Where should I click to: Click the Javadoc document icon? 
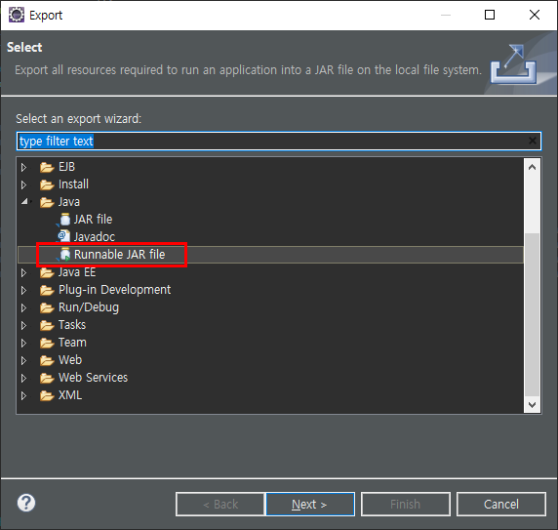64,237
